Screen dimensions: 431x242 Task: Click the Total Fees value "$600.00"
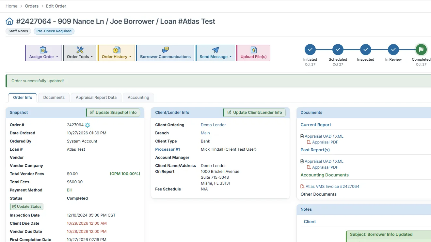[x=75, y=182]
